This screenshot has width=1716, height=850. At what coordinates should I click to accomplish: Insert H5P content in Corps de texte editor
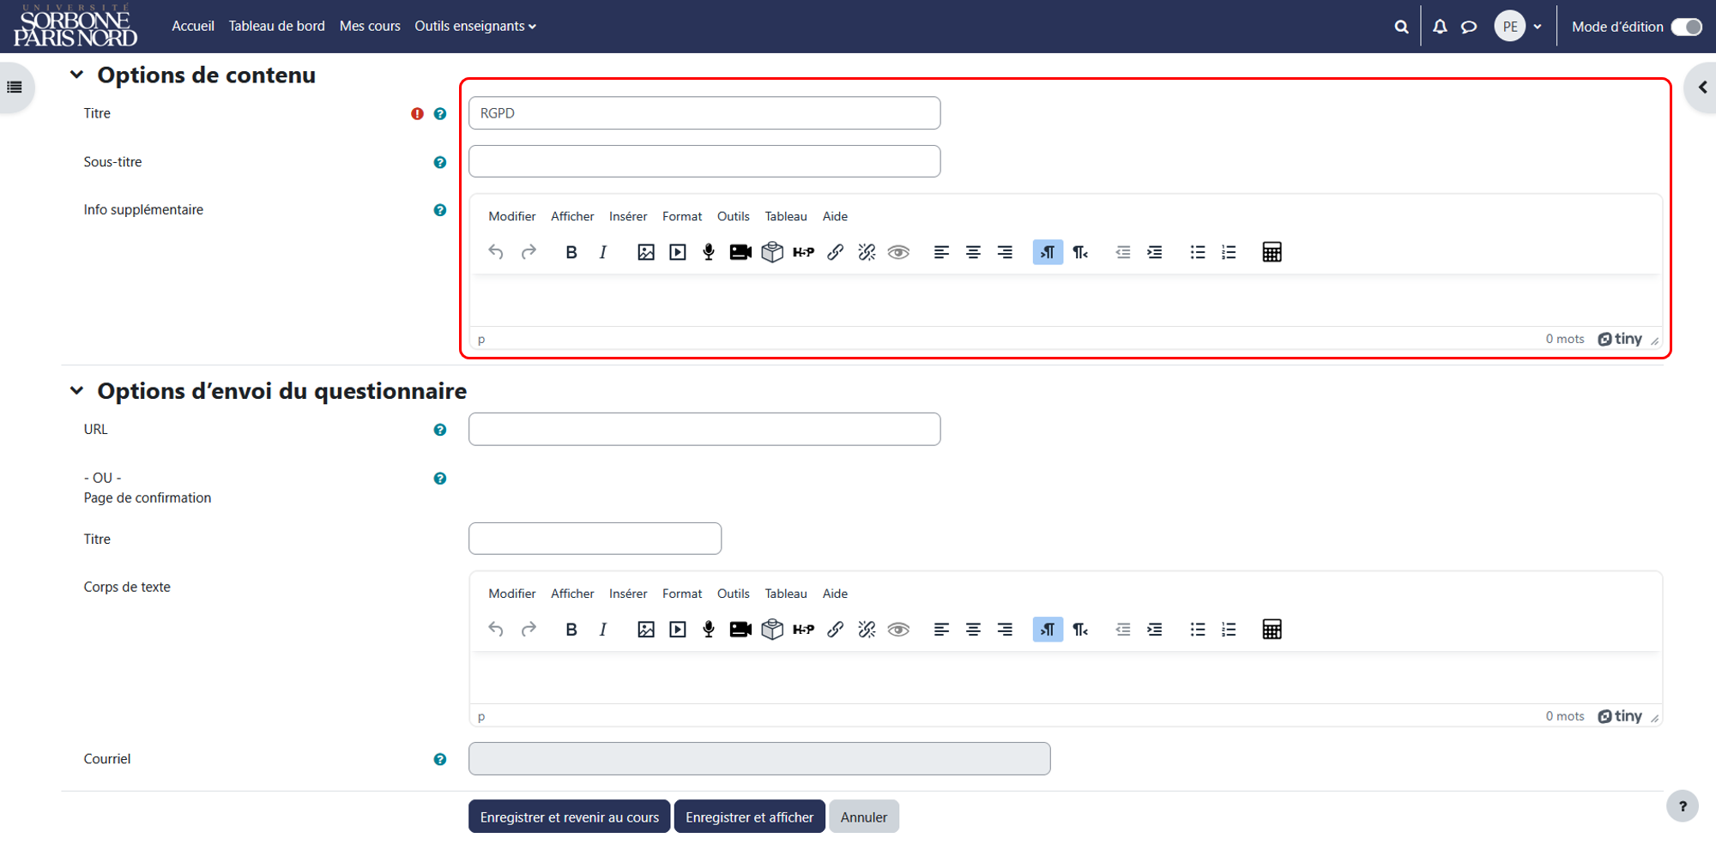tap(803, 630)
